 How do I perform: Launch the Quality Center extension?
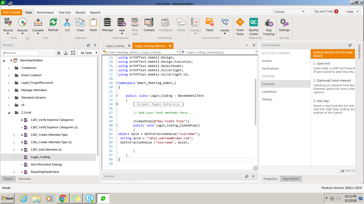pos(254,23)
